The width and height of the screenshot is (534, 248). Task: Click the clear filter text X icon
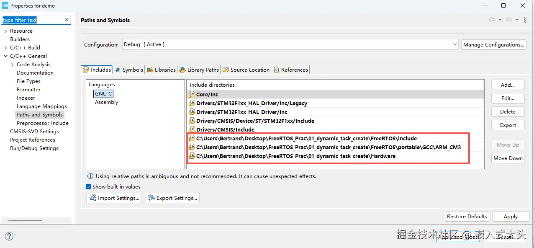pos(67,20)
